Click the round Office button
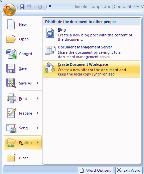This screenshot has width=144, height=174. tap(9, 10)
